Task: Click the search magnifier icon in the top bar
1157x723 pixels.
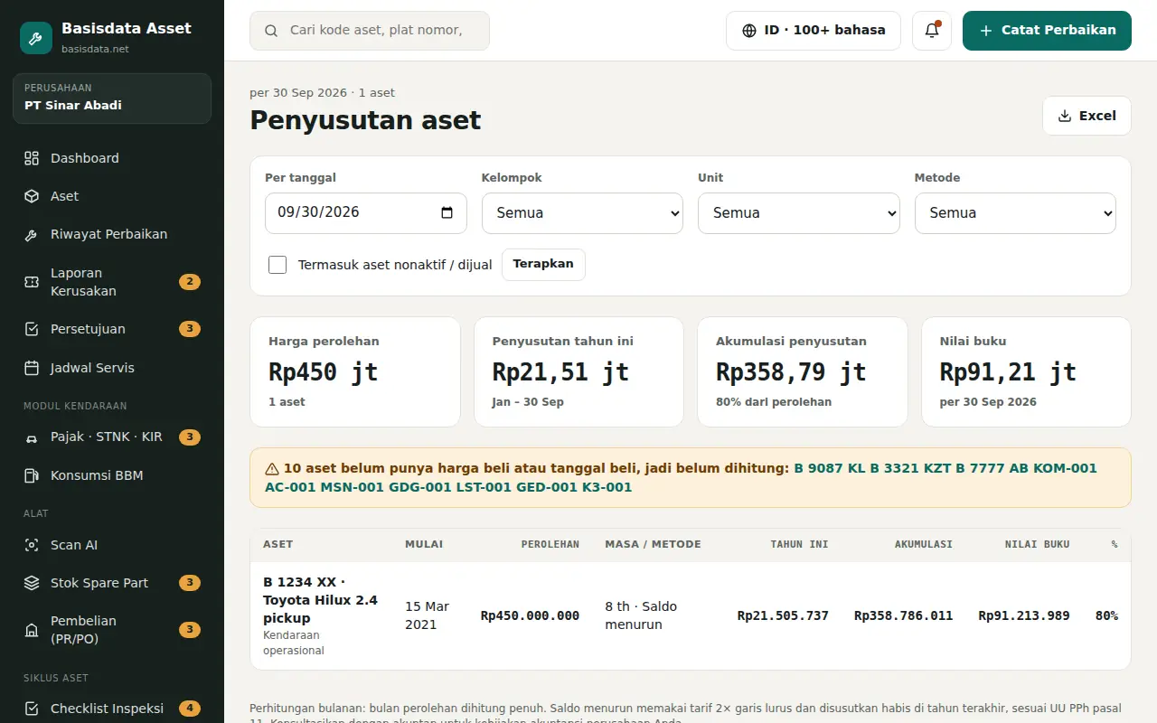Action: click(271, 31)
